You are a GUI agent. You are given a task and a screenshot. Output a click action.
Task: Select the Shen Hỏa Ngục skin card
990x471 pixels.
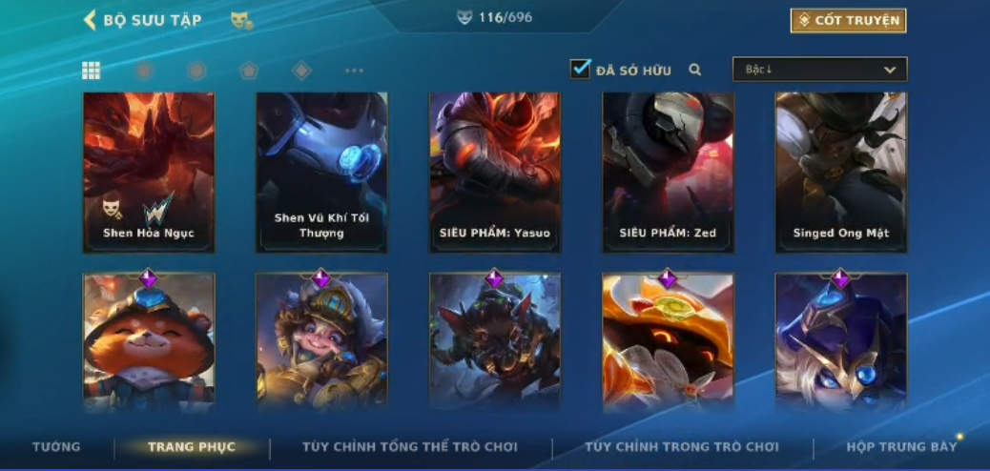(149, 173)
